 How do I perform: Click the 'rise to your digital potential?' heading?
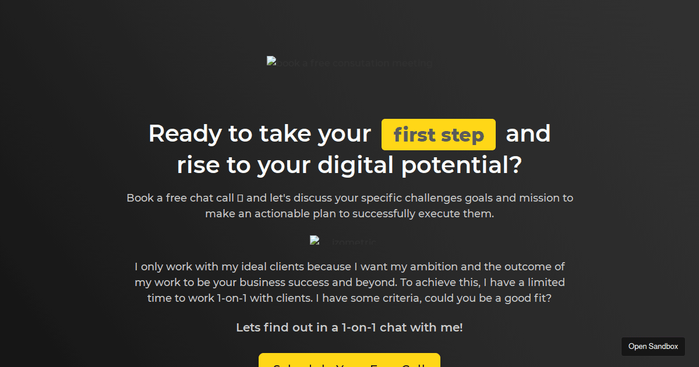click(349, 165)
